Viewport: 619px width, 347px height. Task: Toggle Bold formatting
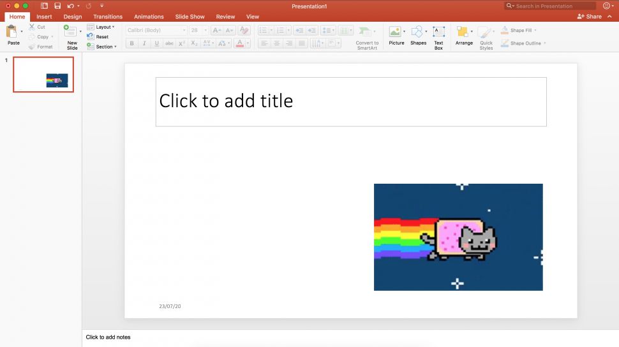(x=132, y=43)
